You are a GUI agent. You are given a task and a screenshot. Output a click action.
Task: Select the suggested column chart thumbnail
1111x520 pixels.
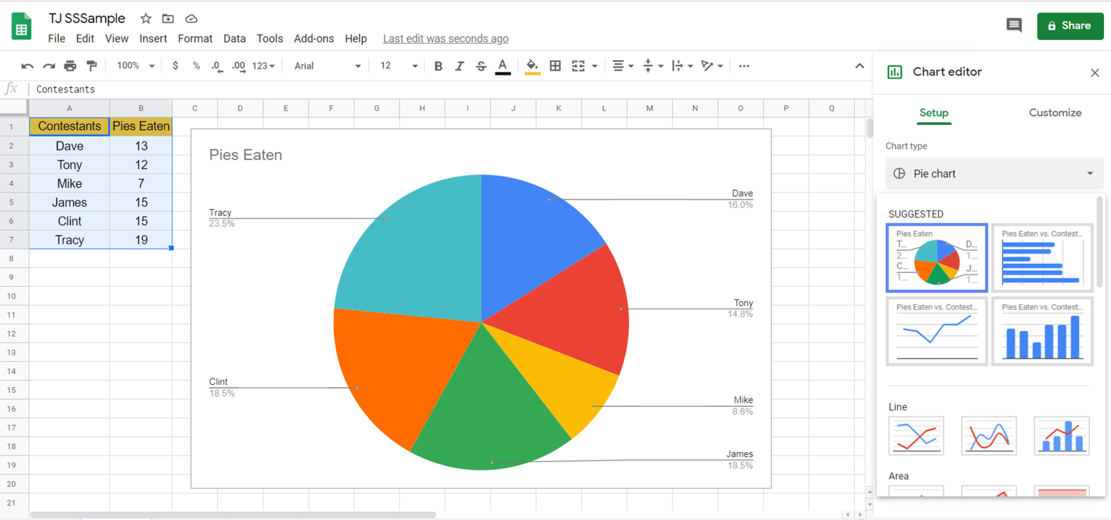click(1042, 331)
